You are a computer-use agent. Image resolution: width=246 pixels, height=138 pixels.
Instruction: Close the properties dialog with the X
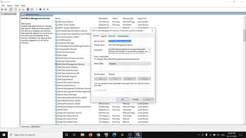tap(153, 31)
